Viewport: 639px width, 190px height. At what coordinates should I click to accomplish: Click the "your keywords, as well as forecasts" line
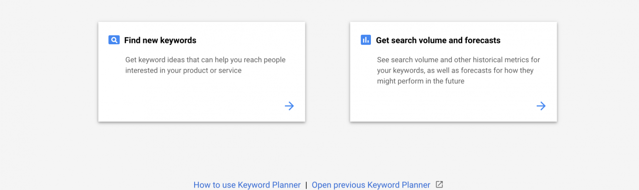coord(455,71)
